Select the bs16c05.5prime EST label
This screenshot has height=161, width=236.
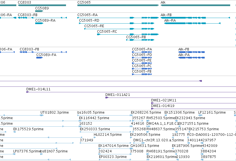pyautogui.click(x=91, y=113)
